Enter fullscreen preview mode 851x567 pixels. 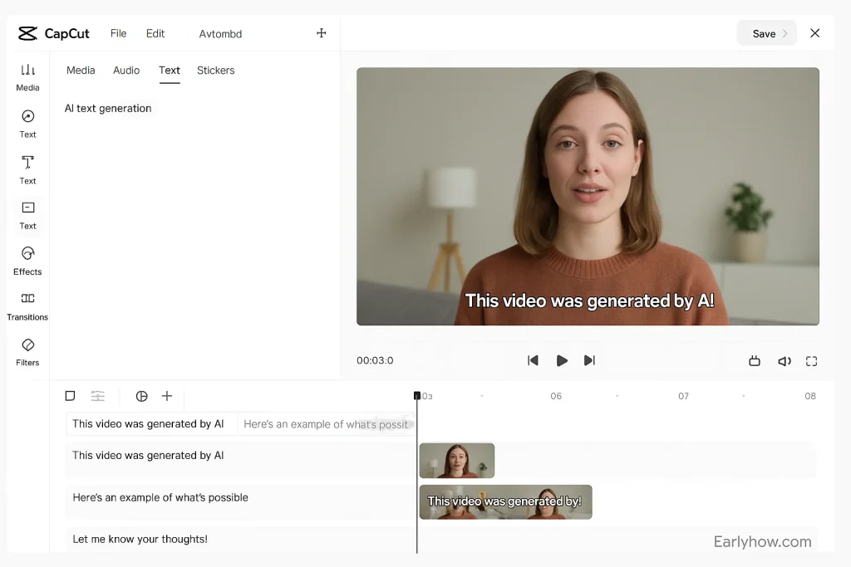[811, 361]
